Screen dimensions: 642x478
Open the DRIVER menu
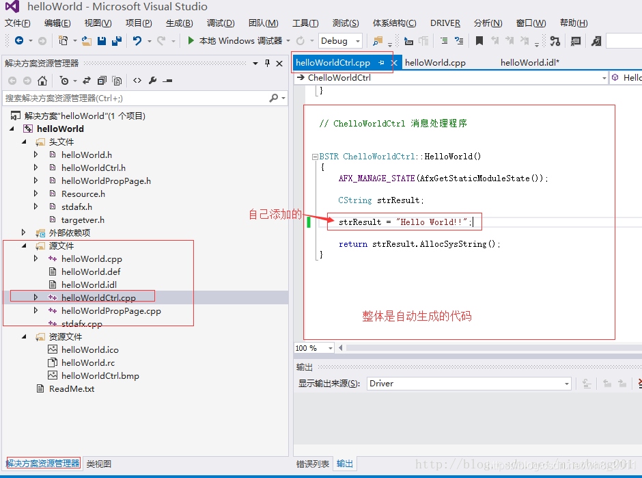tap(445, 23)
